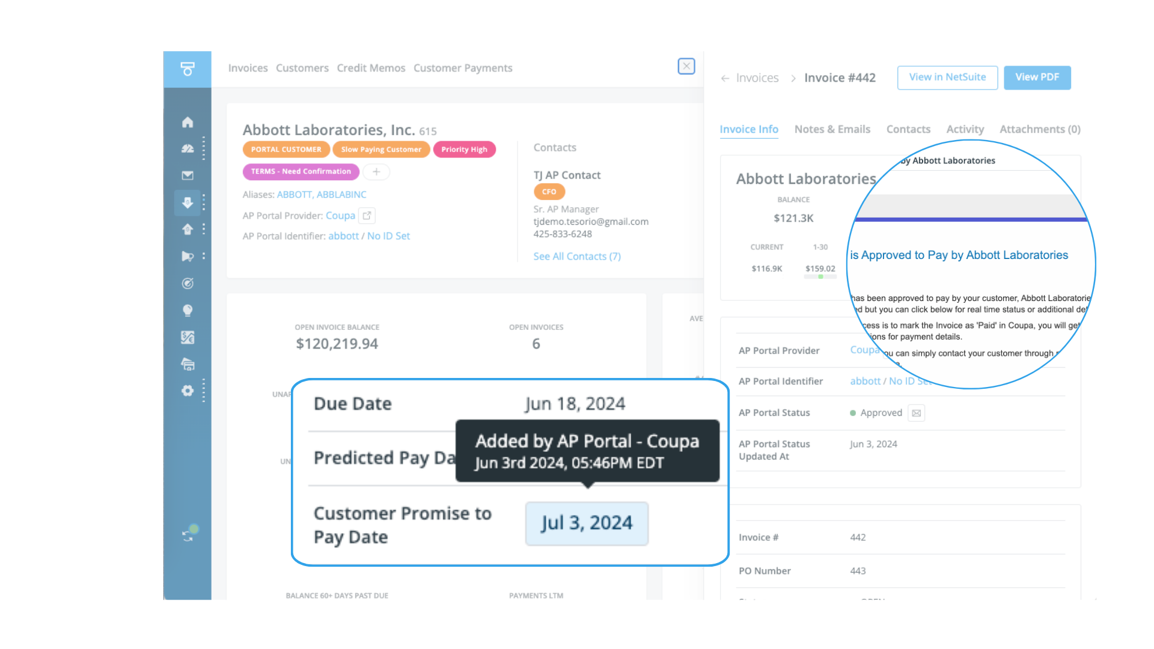The height and width of the screenshot is (649, 1154).
Task: Click the megaphone campaigns sidebar icon
Action: click(188, 257)
